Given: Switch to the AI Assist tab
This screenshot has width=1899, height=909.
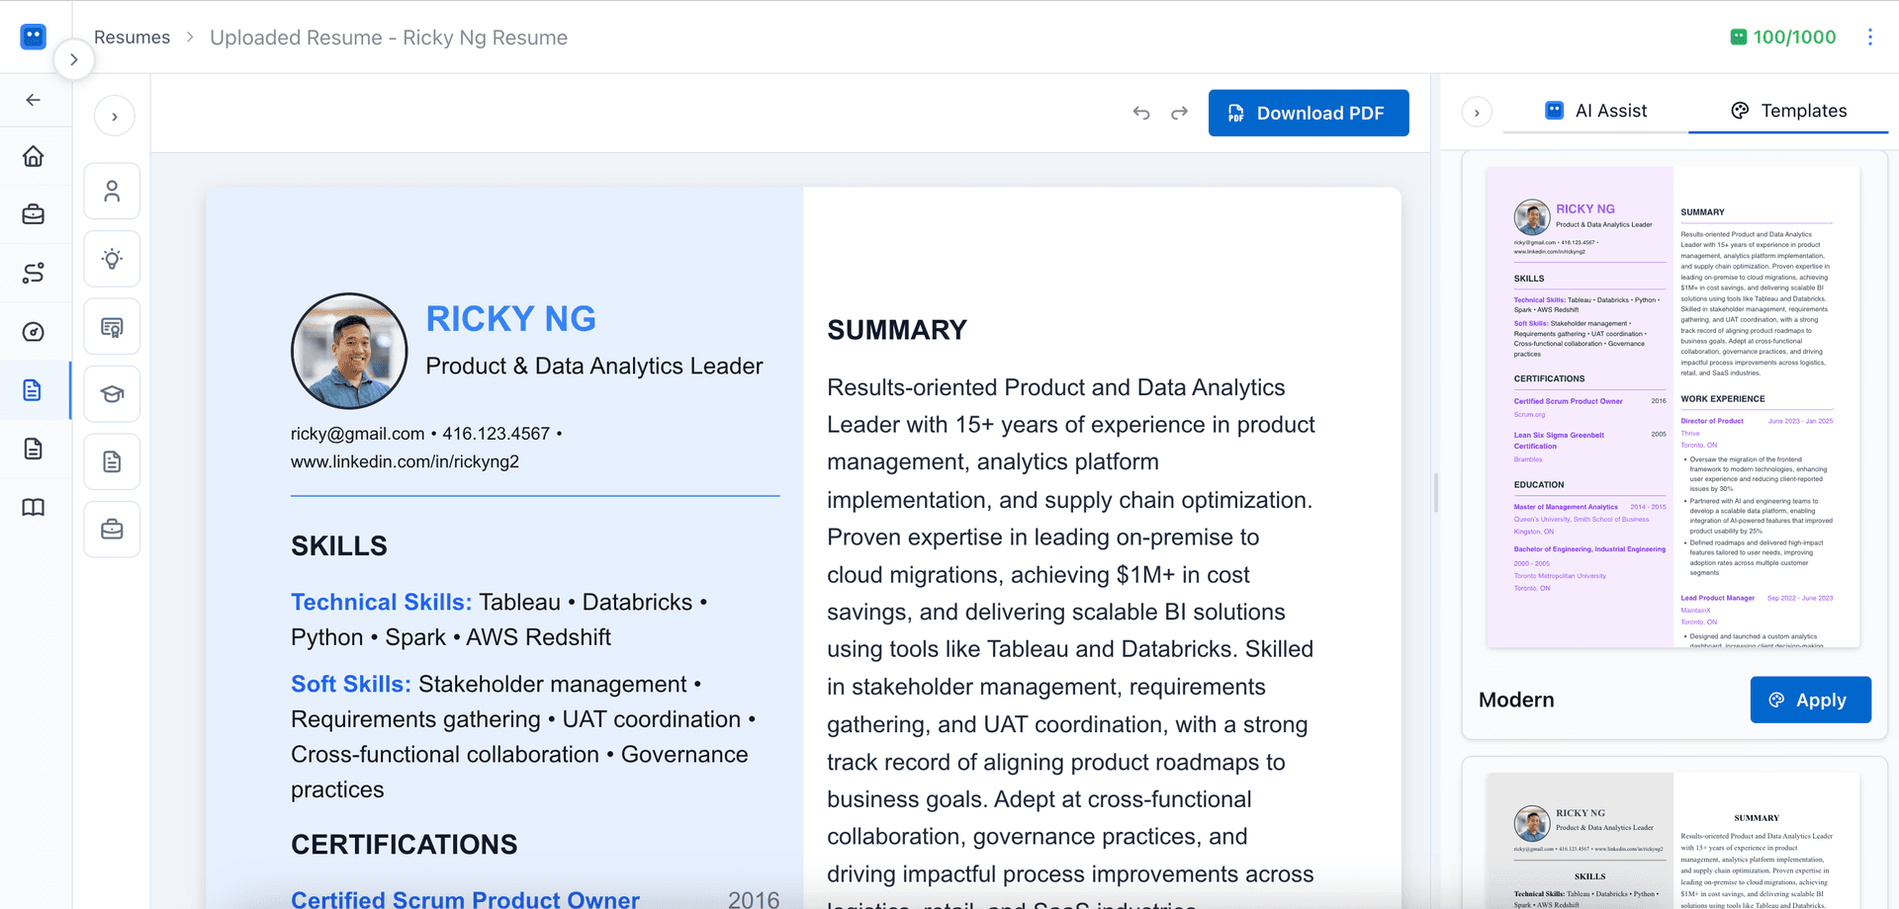Looking at the screenshot, I should tap(1594, 111).
